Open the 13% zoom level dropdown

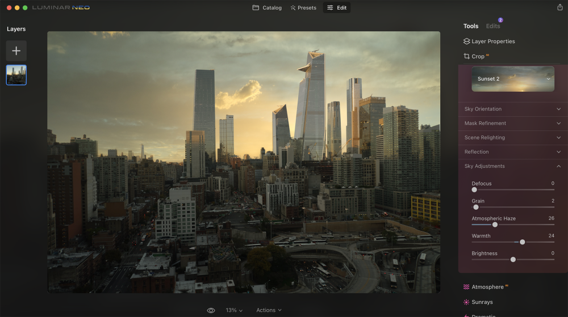pos(234,311)
